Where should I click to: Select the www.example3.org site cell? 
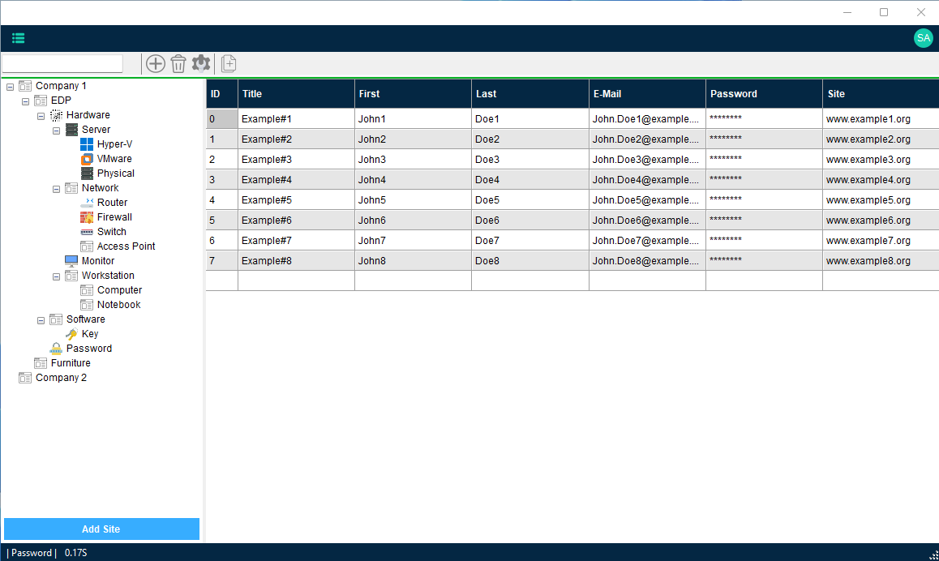tap(881, 159)
